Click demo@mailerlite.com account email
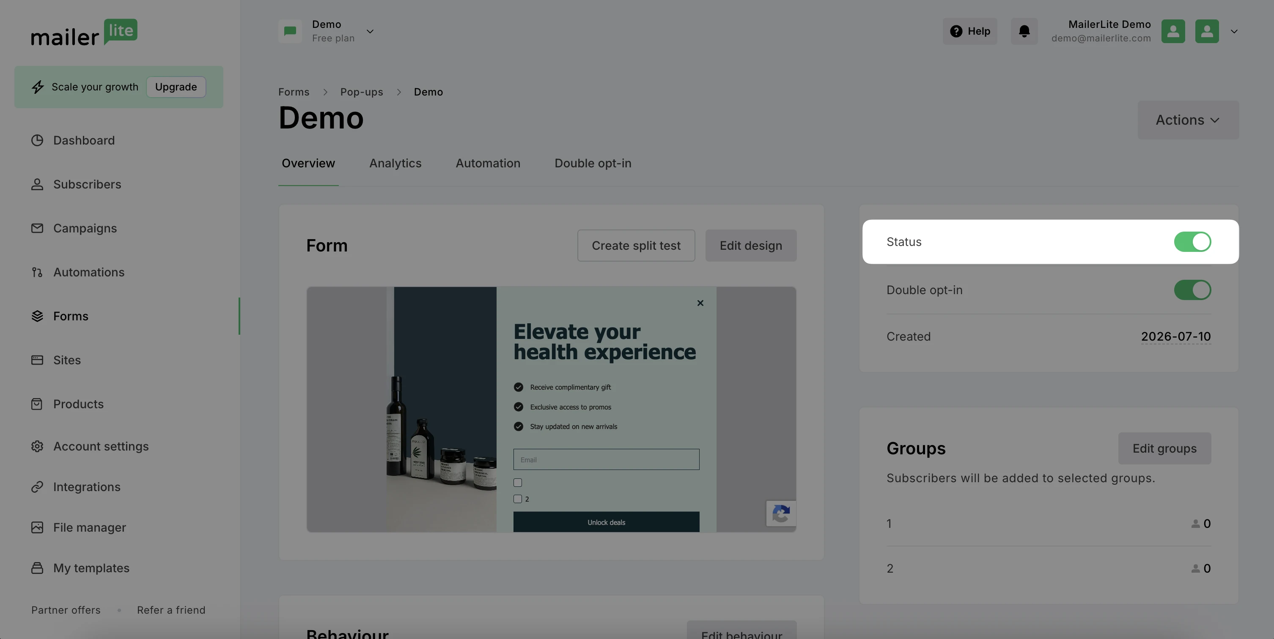 click(1101, 38)
